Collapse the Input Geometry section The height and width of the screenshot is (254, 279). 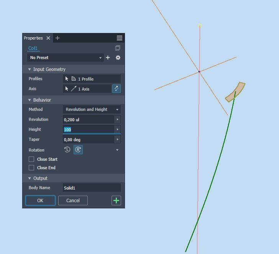click(30, 69)
